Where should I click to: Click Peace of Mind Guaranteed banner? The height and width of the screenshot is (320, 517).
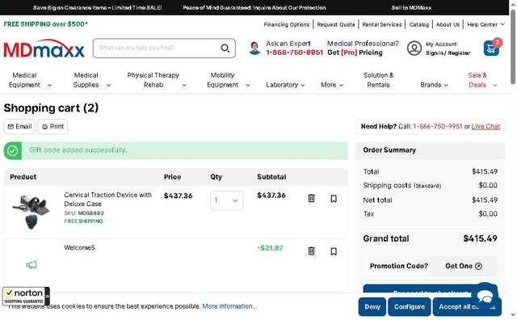(x=254, y=7)
